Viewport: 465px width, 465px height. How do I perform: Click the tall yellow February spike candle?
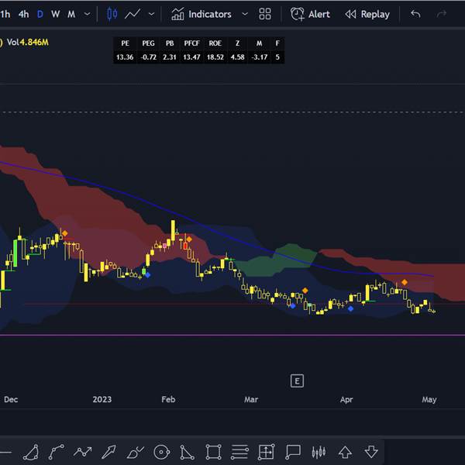(173, 230)
